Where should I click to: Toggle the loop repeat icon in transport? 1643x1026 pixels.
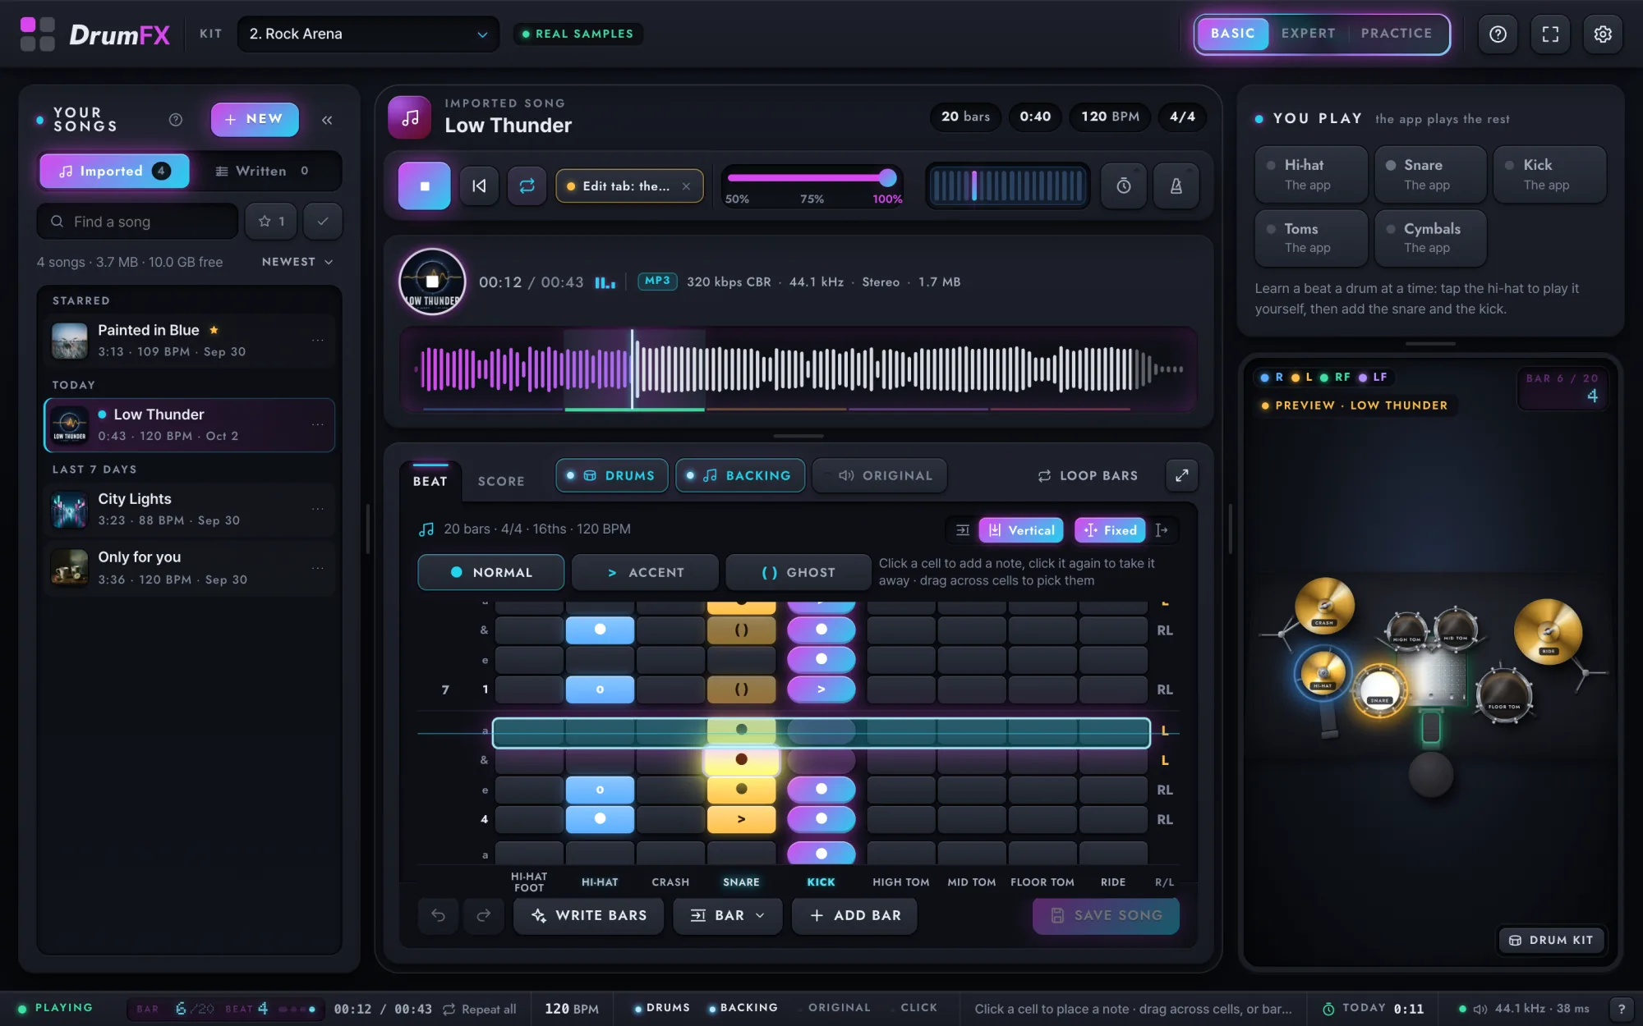527,186
